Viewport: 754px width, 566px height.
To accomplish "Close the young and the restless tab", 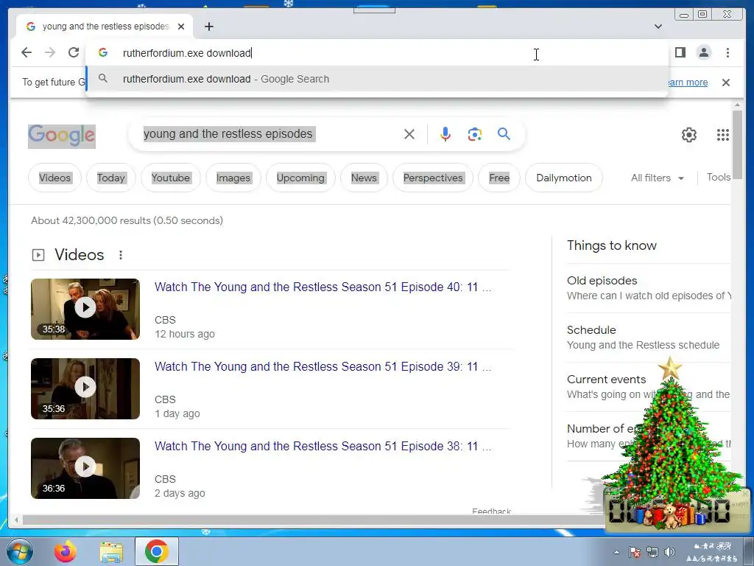I will pos(181,27).
